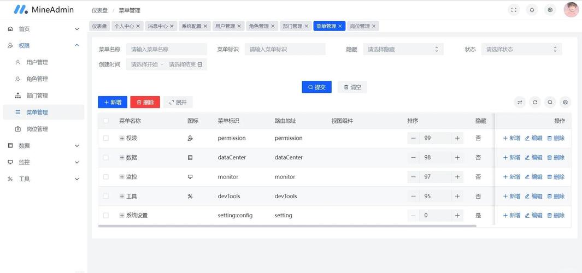The image size is (582, 273).
Task: Focus the 菜单名称 input field
Action: 166,49
